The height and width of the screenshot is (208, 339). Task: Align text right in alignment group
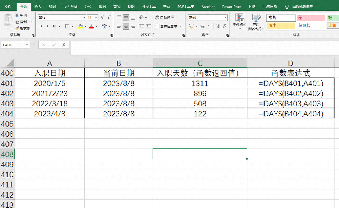tap(133, 26)
